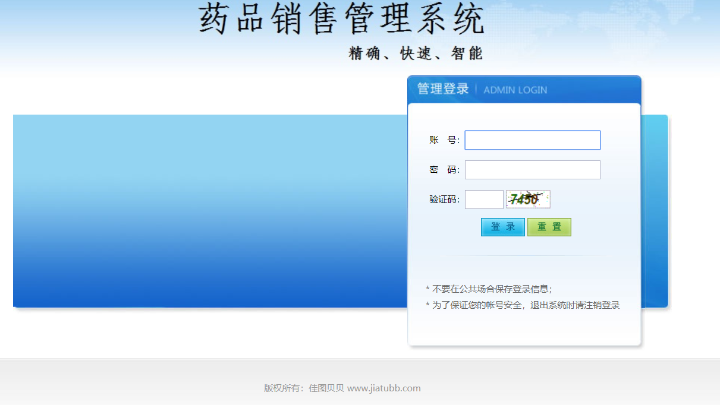
Task: Click the 验证码 label text
Action: click(x=444, y=199)
